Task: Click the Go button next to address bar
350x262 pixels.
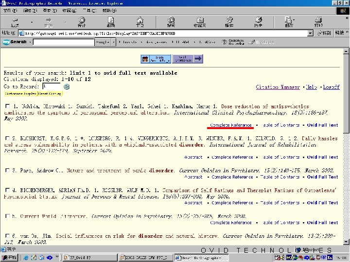Action: (x=324, y=33)
